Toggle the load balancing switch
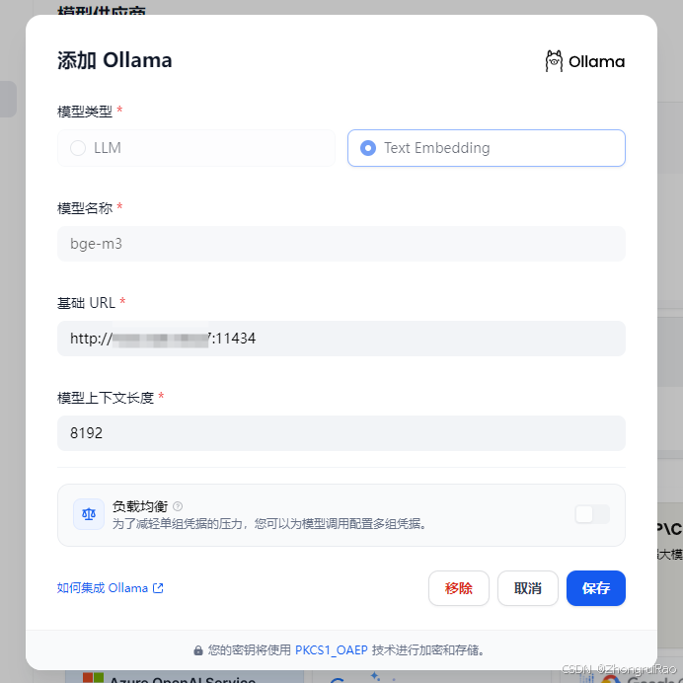 coord(592,514)
